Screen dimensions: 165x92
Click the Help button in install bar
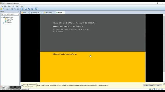pos(158,85)
